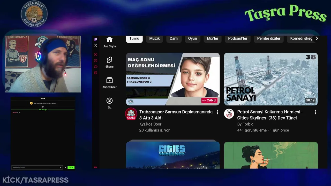
Task: Open menu for Petrol Sanayi video
Action: [315, 112]
